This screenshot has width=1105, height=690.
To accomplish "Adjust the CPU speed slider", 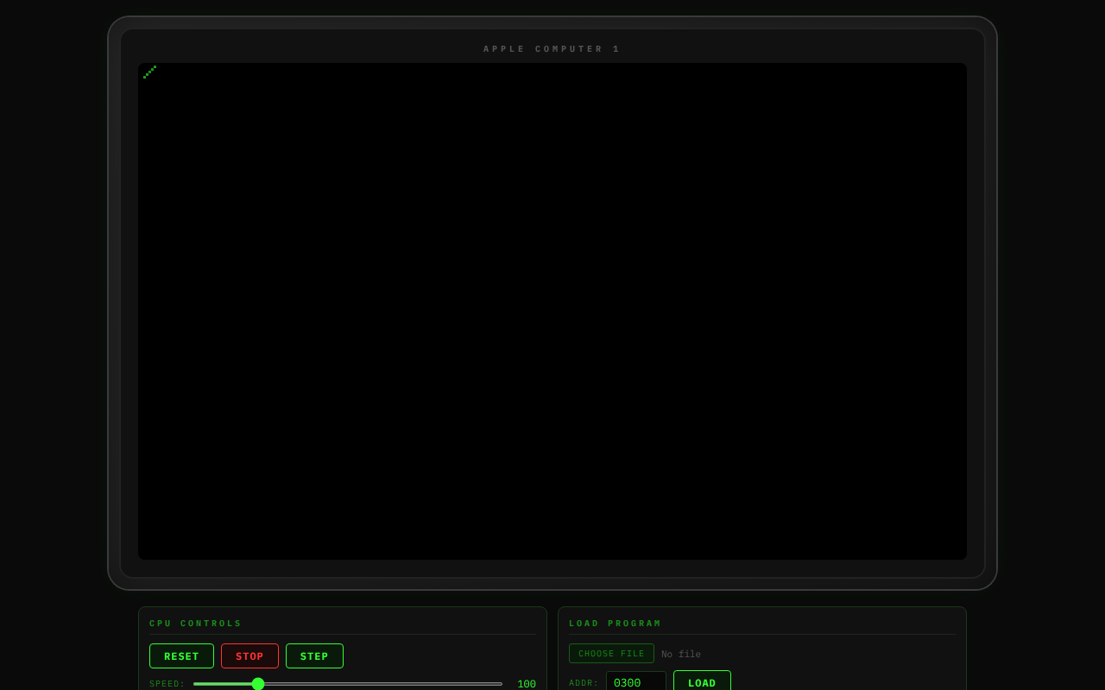I will coord(348,684).
